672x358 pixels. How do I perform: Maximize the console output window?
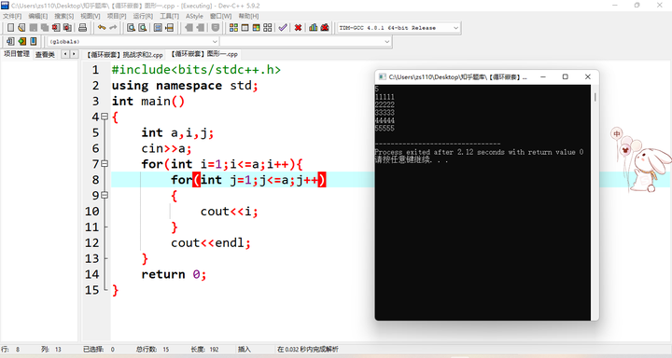(565, 76)
